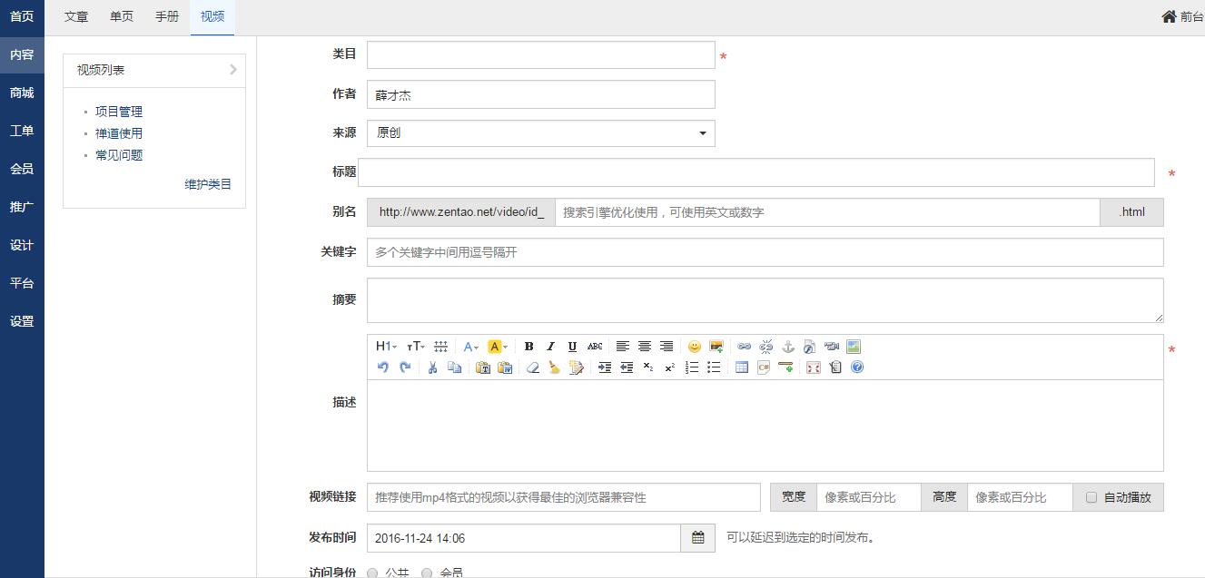Open the 来源 source dropdown
The width and height of the screenshot is (1205, 578).
pos(541,133)
